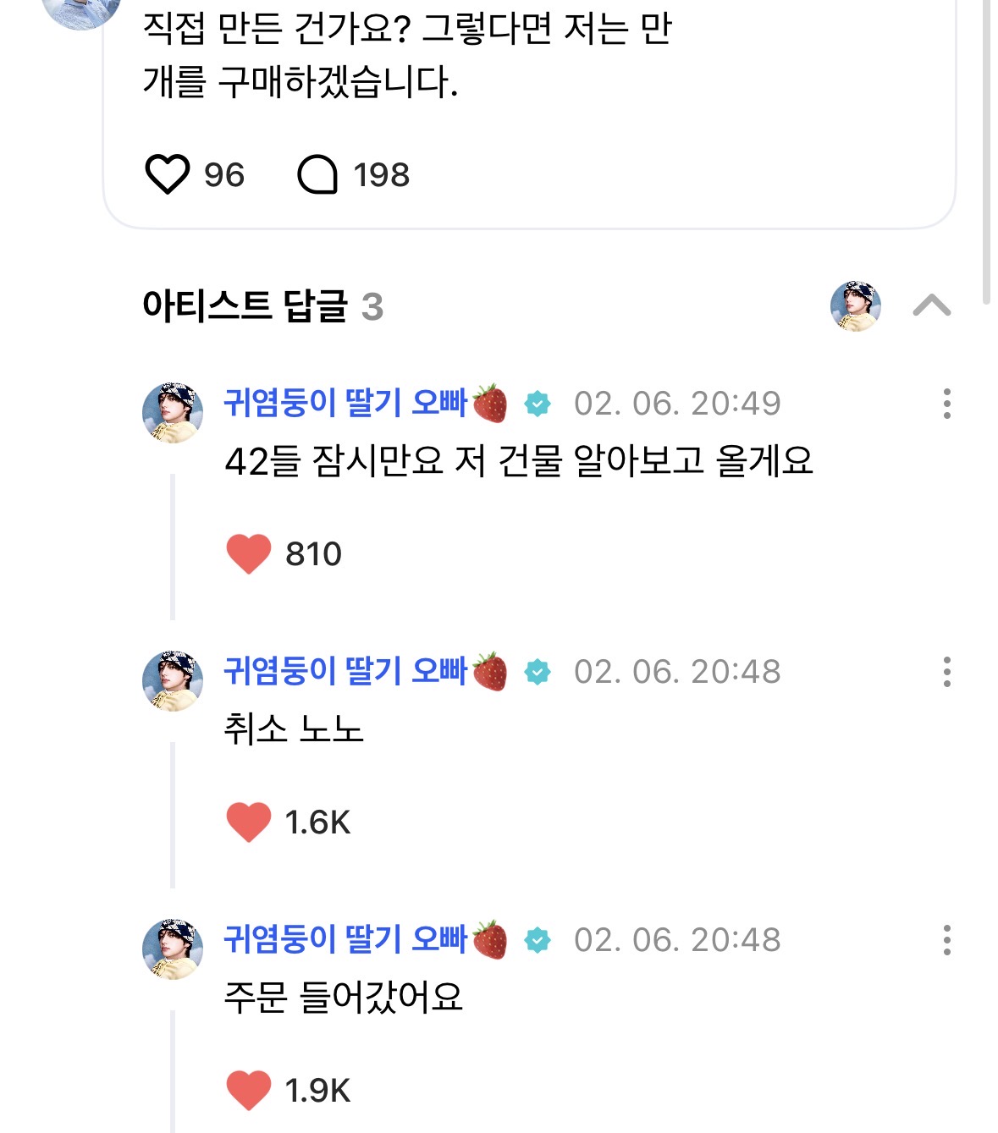Tap verified badge on '취소 노노' reply

pos(538,673)
